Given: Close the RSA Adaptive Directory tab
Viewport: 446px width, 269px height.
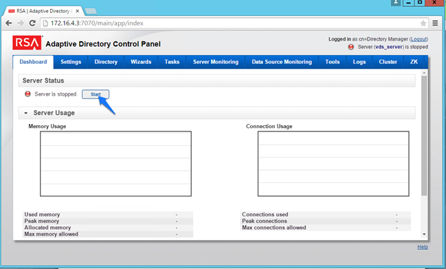Looking at the screenshot, I should tap(78, 11).
